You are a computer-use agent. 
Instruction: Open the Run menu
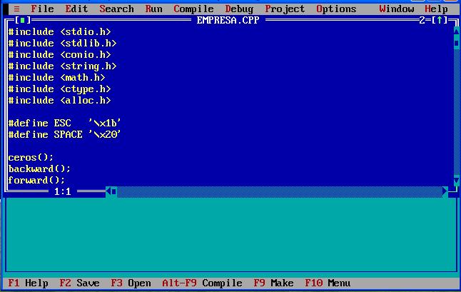click(153, 9)
